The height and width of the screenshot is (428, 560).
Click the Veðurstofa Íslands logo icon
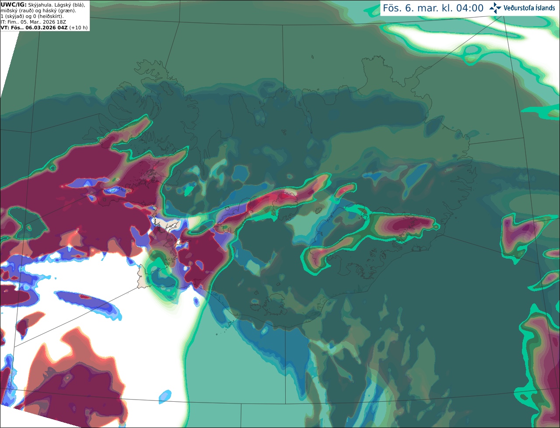click(x=495, y=8)
